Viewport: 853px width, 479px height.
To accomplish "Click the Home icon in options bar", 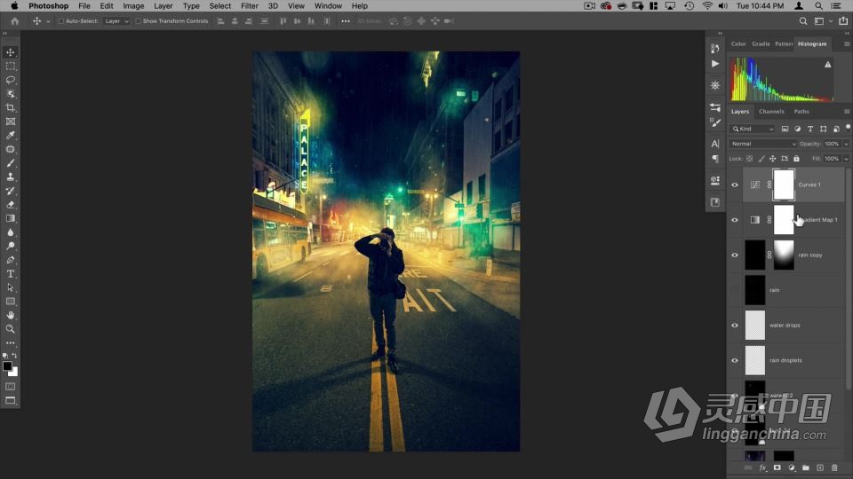I will point(14,20).
